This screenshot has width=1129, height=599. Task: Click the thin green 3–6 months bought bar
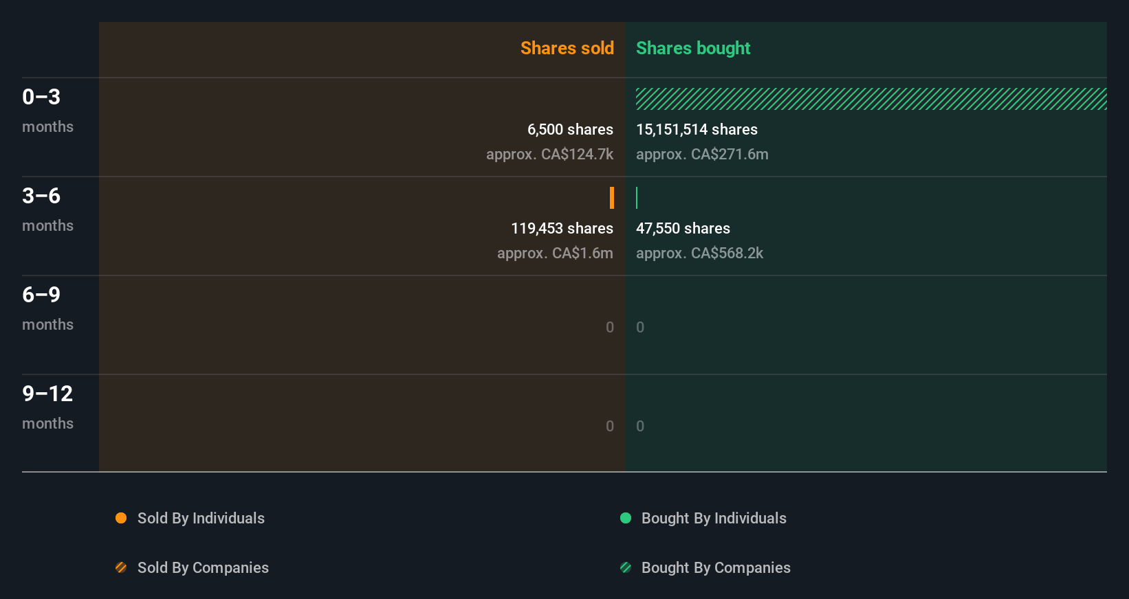click(x=637, y=198)
